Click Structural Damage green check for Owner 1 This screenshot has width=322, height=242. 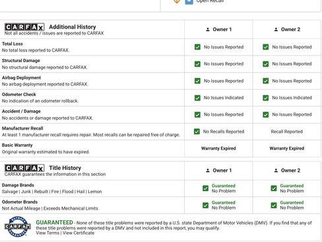coord(197,64)
